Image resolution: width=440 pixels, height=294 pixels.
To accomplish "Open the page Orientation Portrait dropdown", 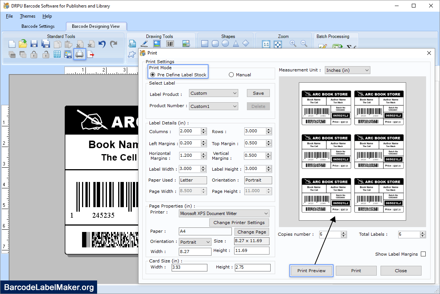I will pyautogui.click(x=195, y=242).
